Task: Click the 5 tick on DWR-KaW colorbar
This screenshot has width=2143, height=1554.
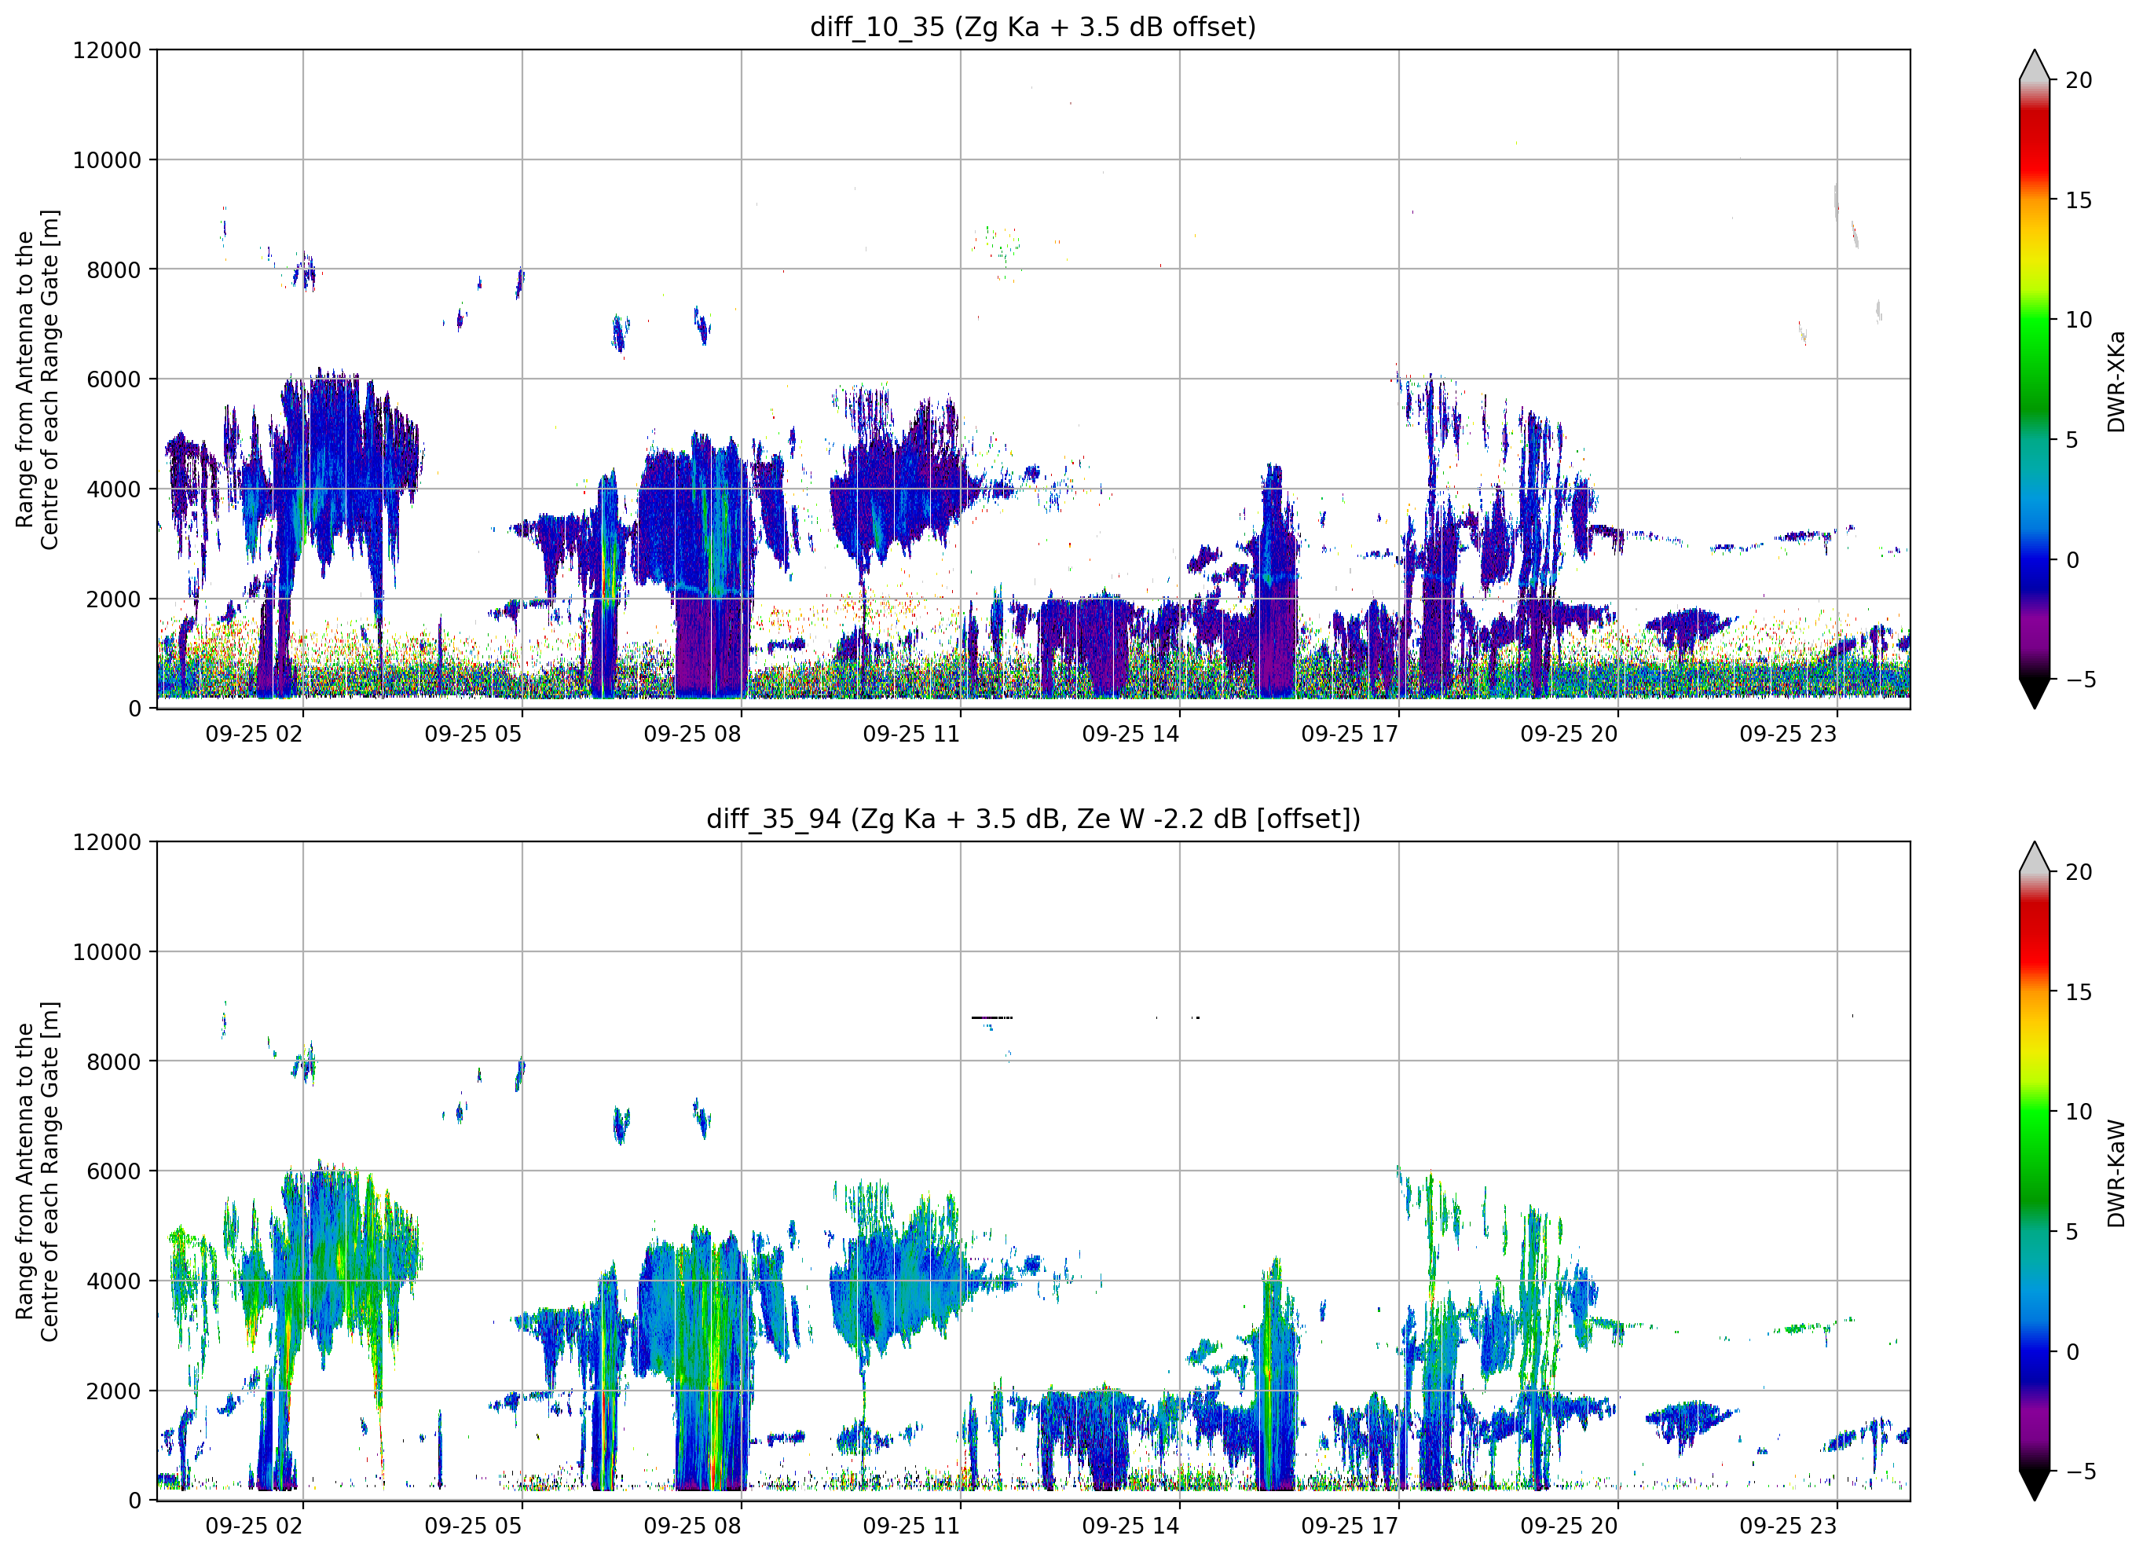Action: tap(2072, 1233)
